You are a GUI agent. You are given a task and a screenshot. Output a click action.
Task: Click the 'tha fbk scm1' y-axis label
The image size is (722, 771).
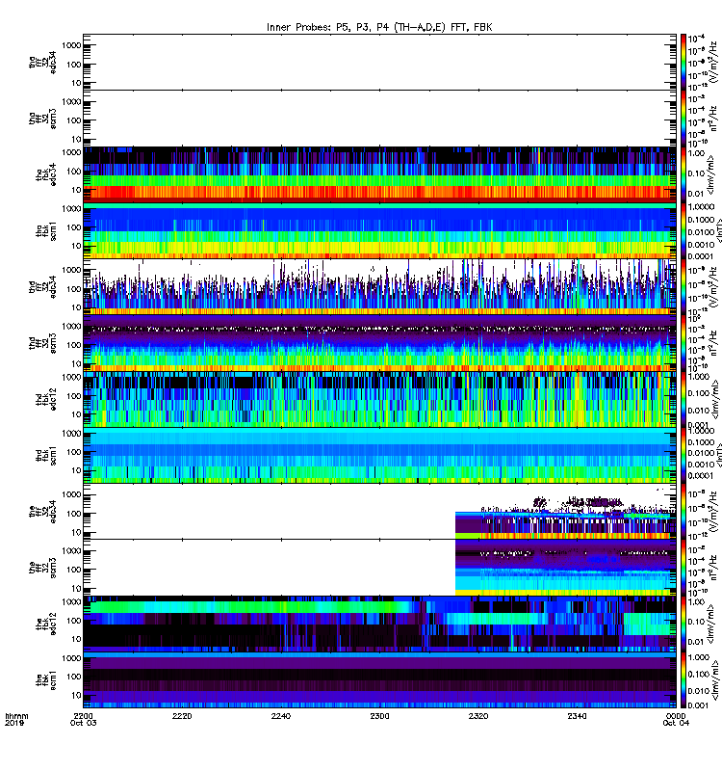coord(46,231)
